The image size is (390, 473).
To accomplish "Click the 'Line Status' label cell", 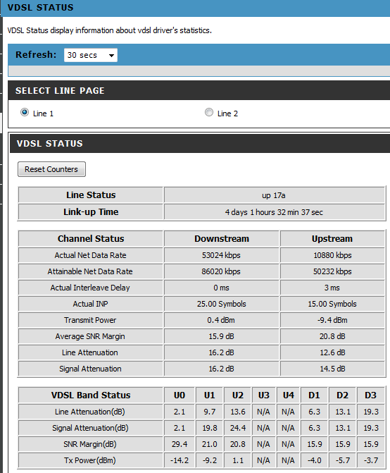I will 91,195.
